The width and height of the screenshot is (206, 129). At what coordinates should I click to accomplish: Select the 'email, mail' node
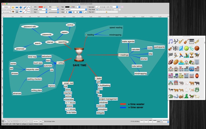pyautogui.click(x=68, y=83)
